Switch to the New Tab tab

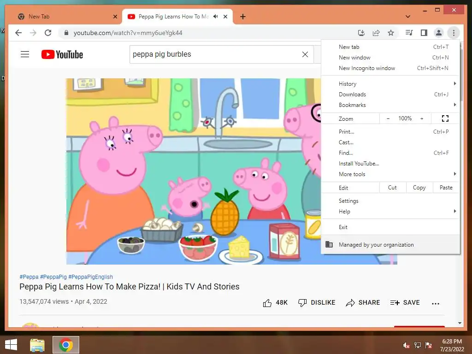pos(65,17)
